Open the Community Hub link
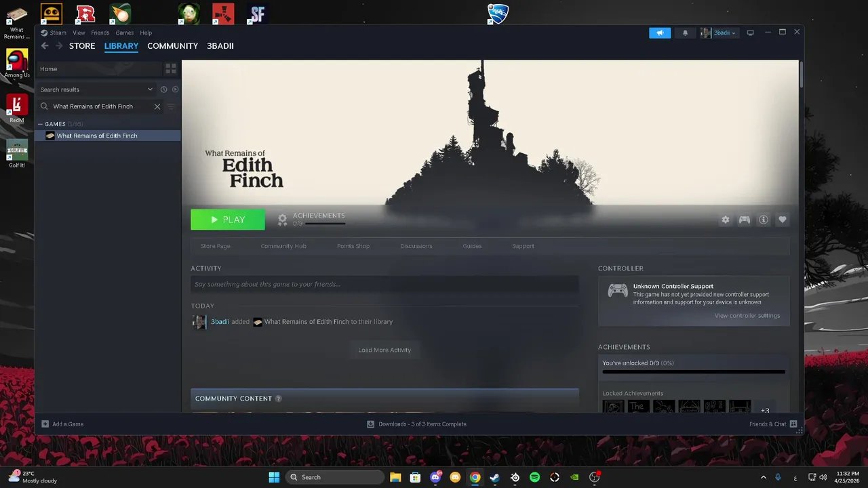 (x=283, y=246)
